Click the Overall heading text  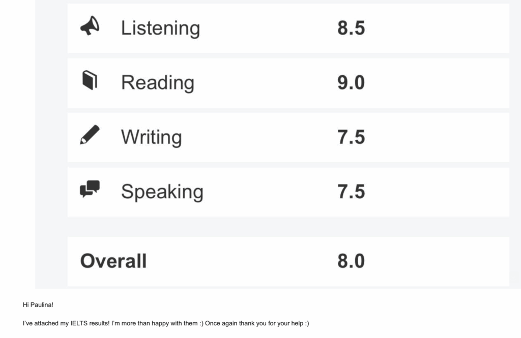pyautogui.click(x=113, y=261)
